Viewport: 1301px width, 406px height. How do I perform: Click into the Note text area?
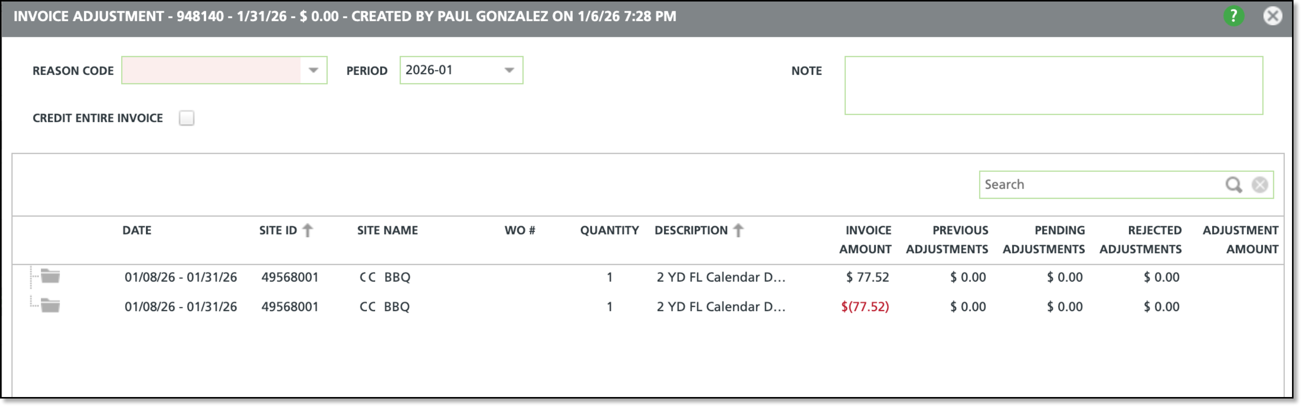(1054, 86)
